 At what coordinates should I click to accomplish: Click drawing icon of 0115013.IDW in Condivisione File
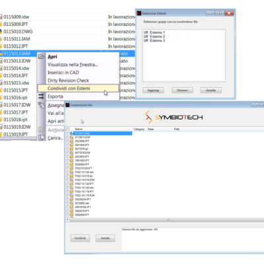point(71,137)
